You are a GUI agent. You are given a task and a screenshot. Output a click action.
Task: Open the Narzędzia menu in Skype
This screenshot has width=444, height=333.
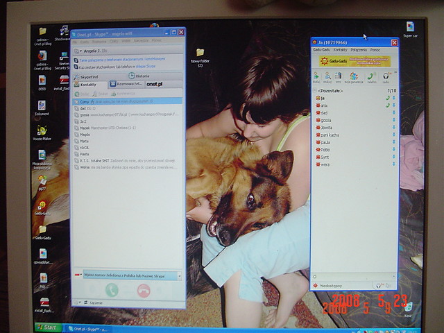[x=141, y=41]
